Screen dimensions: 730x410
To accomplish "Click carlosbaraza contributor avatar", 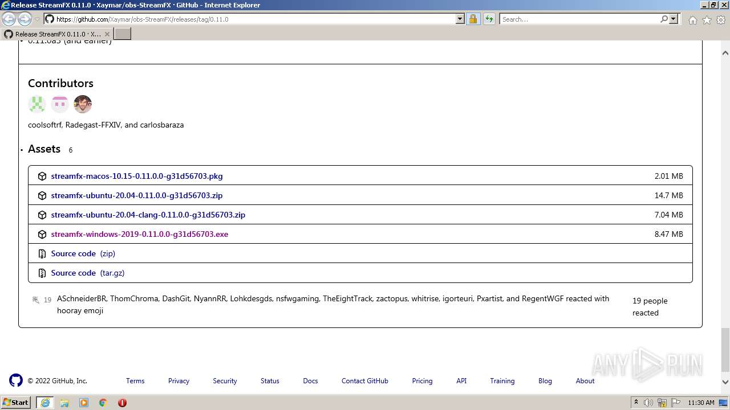I will (83, 104).
